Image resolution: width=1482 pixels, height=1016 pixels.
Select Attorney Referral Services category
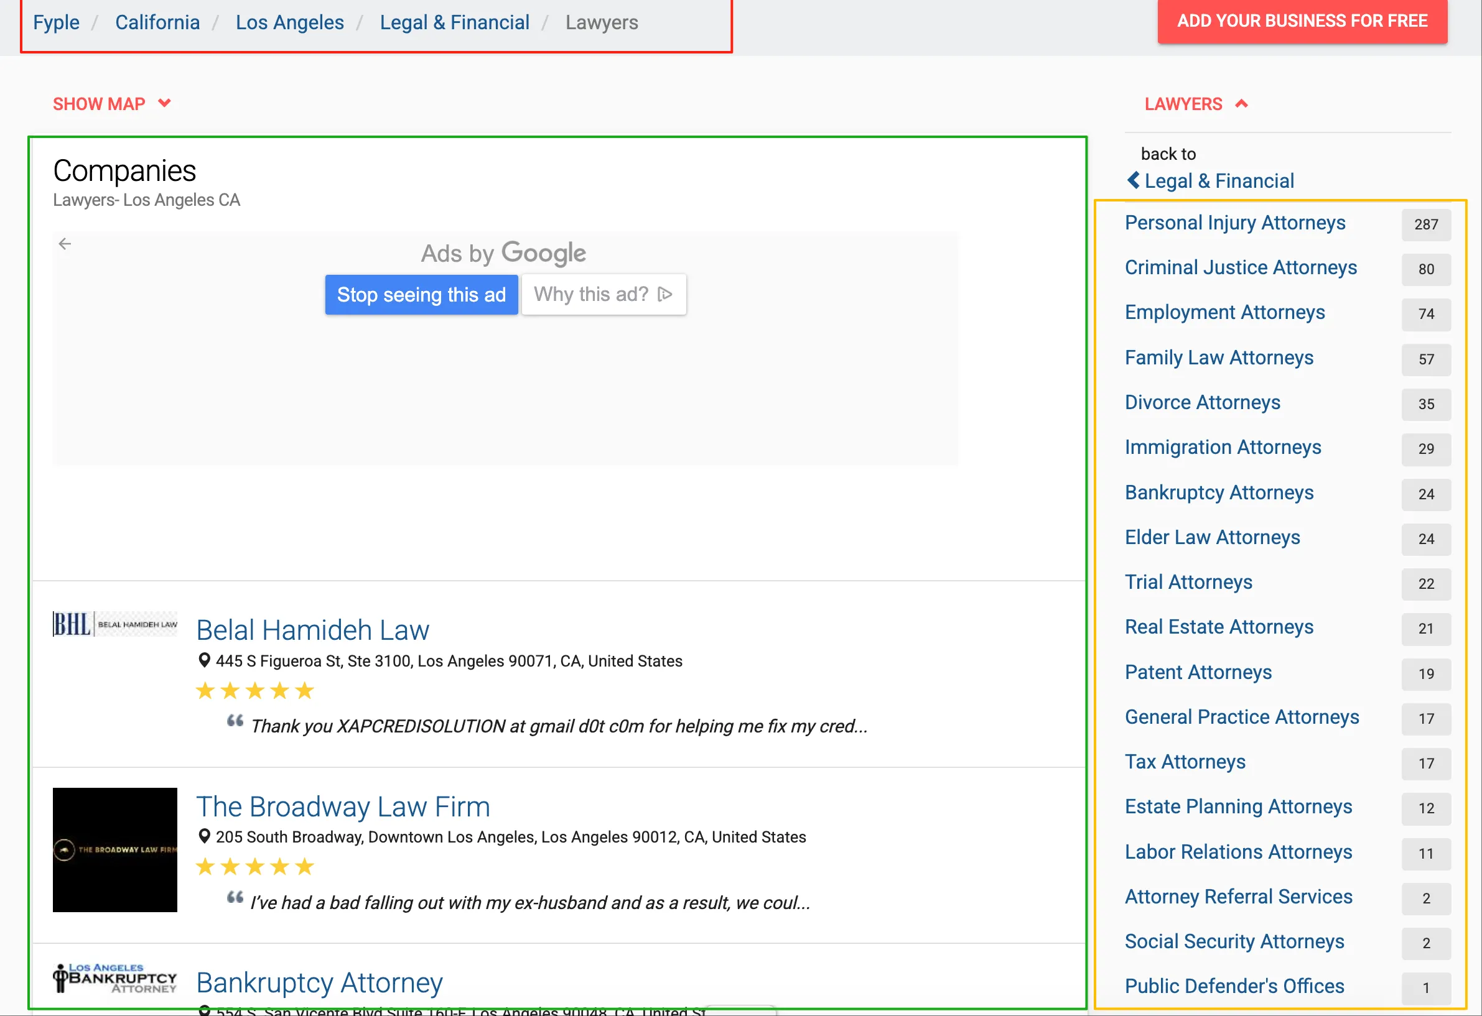(x=1237, y=897)
